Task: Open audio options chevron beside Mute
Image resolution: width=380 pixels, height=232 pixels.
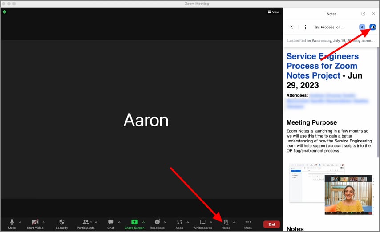Action: (x=20, y=222)
